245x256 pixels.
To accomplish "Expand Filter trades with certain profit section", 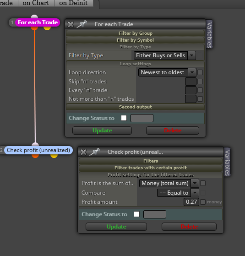I will tap(151, 168).
